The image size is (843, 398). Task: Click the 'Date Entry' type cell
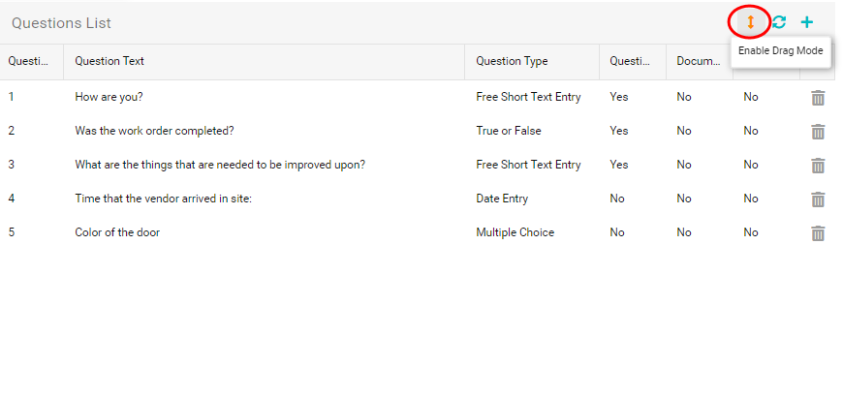coord(502,199)
